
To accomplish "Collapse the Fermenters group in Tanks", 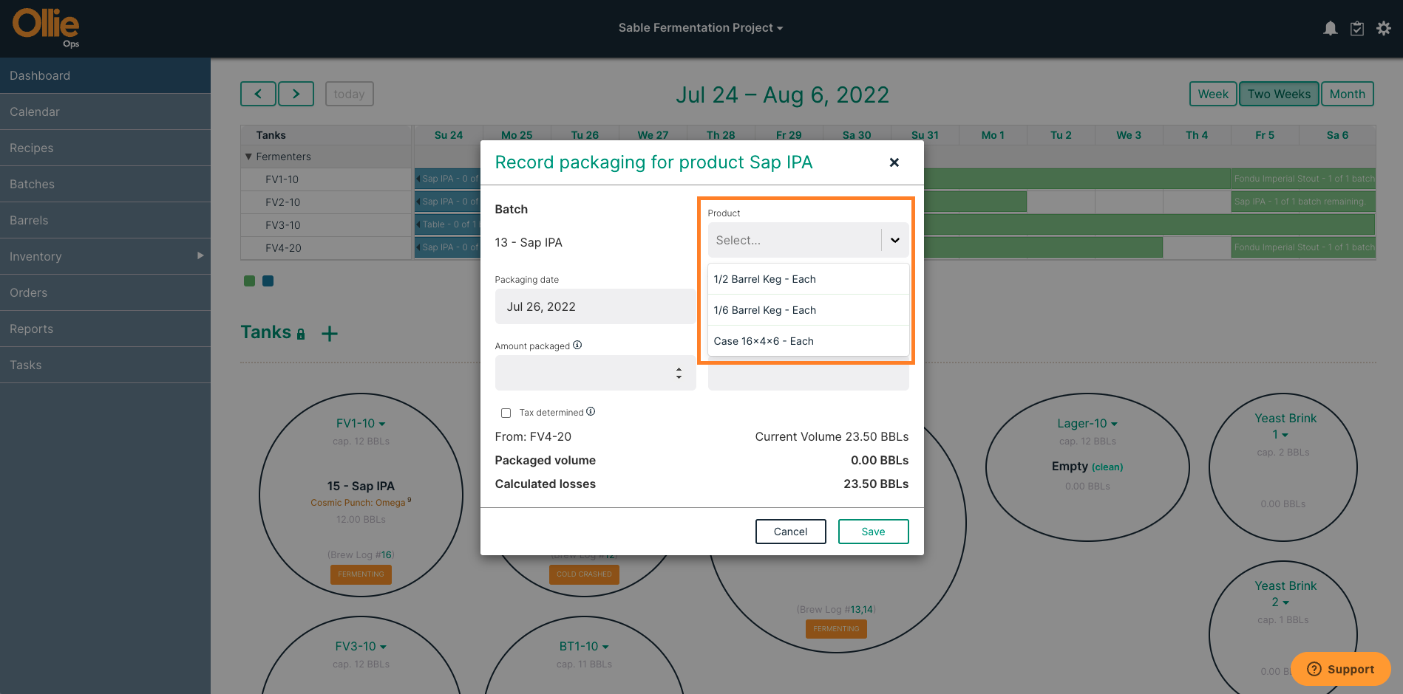I will [249, 157].
